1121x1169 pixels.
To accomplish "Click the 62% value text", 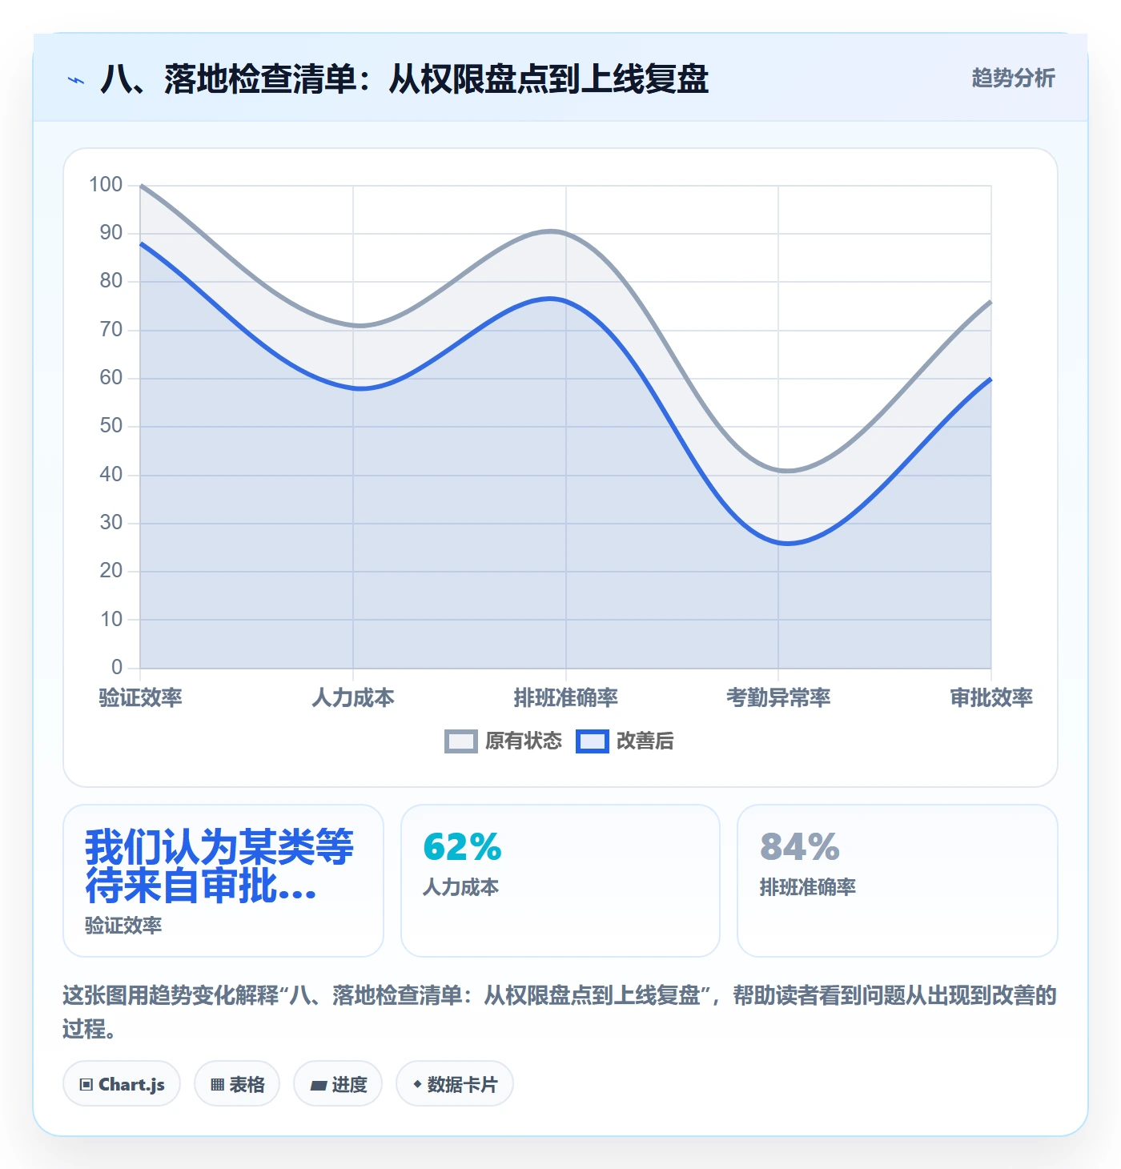I will click(462, 847).
